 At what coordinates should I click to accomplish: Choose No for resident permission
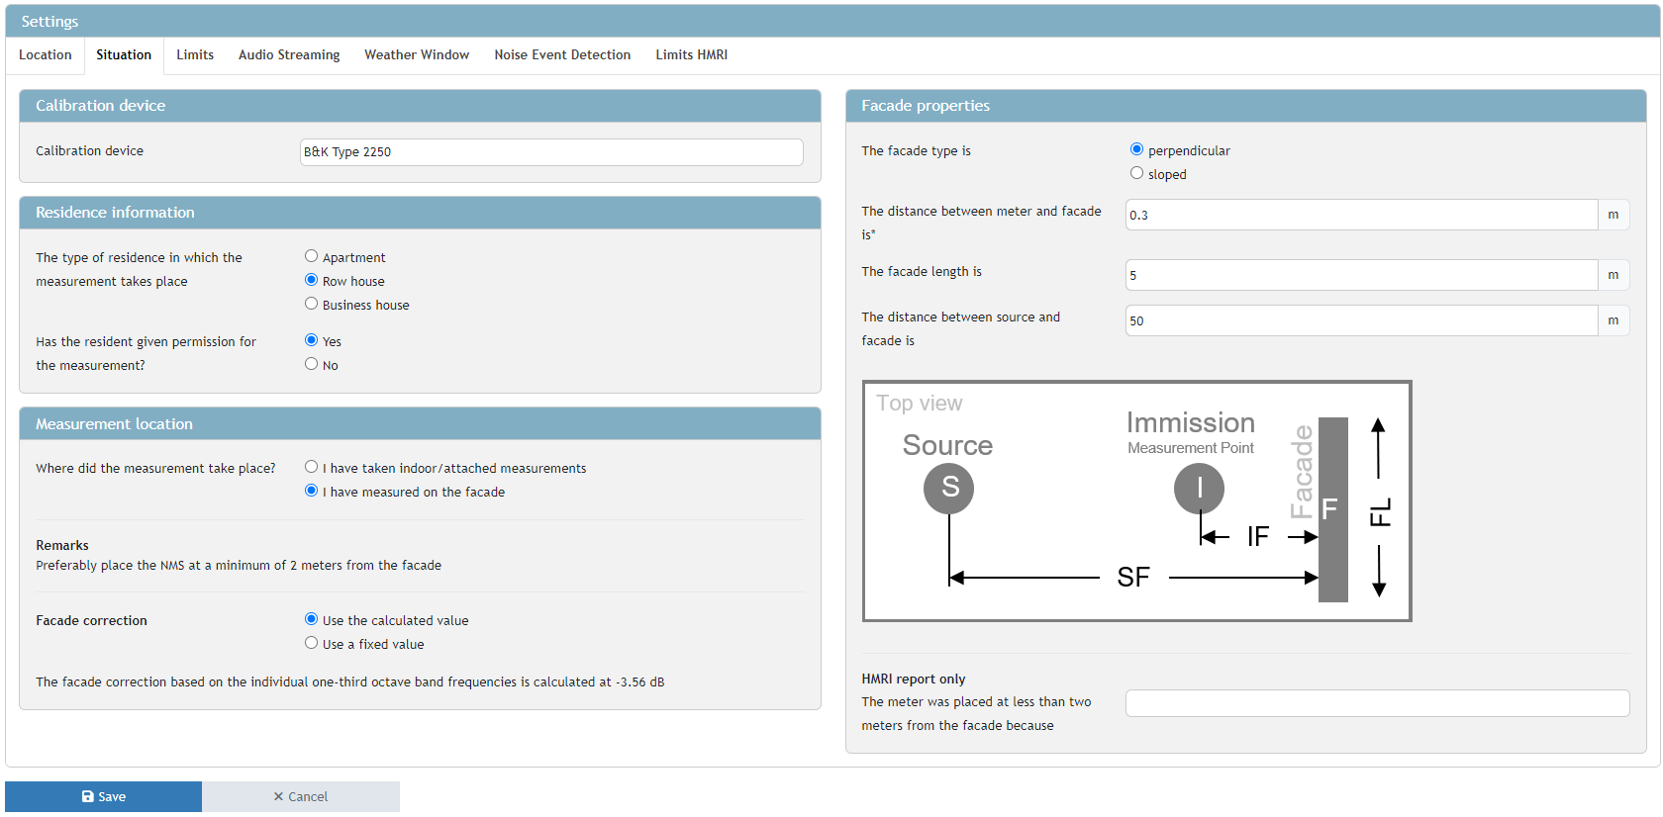(x=312, y=364)
